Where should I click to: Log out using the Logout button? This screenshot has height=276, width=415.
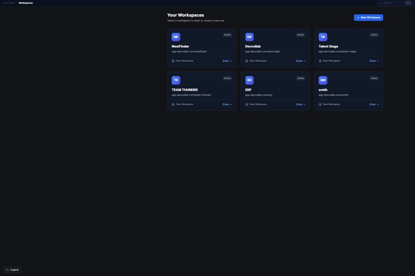point(12,270)
